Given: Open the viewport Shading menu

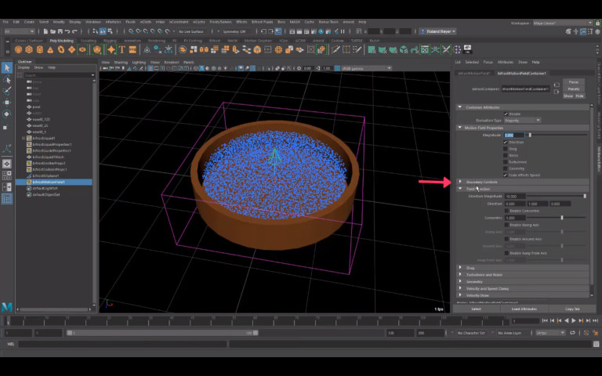Looking at the screenshot, I should (121, 62).
